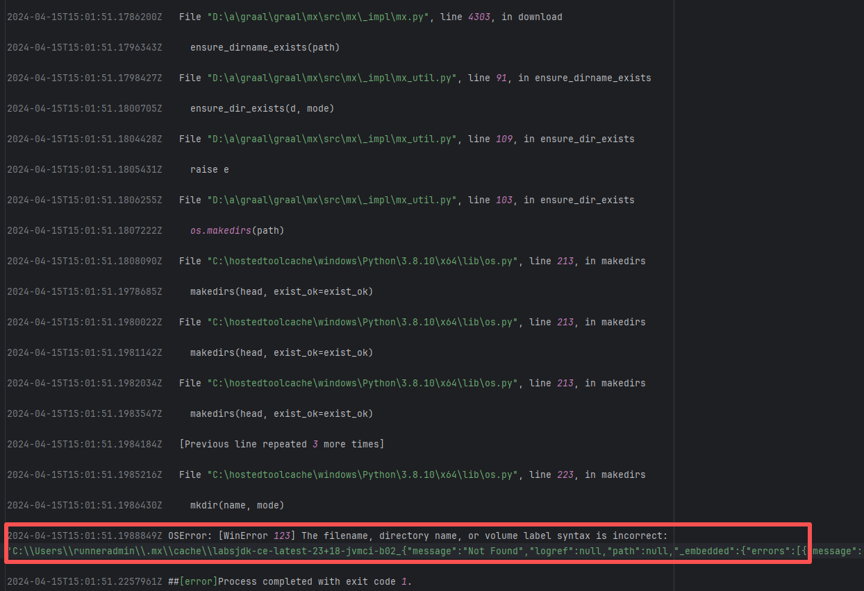
Task: Click the os.py path at timestamp 1980022Z
Action: pos(363,322)
